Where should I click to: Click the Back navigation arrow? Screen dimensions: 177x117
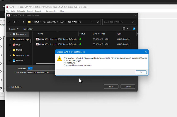9,22
